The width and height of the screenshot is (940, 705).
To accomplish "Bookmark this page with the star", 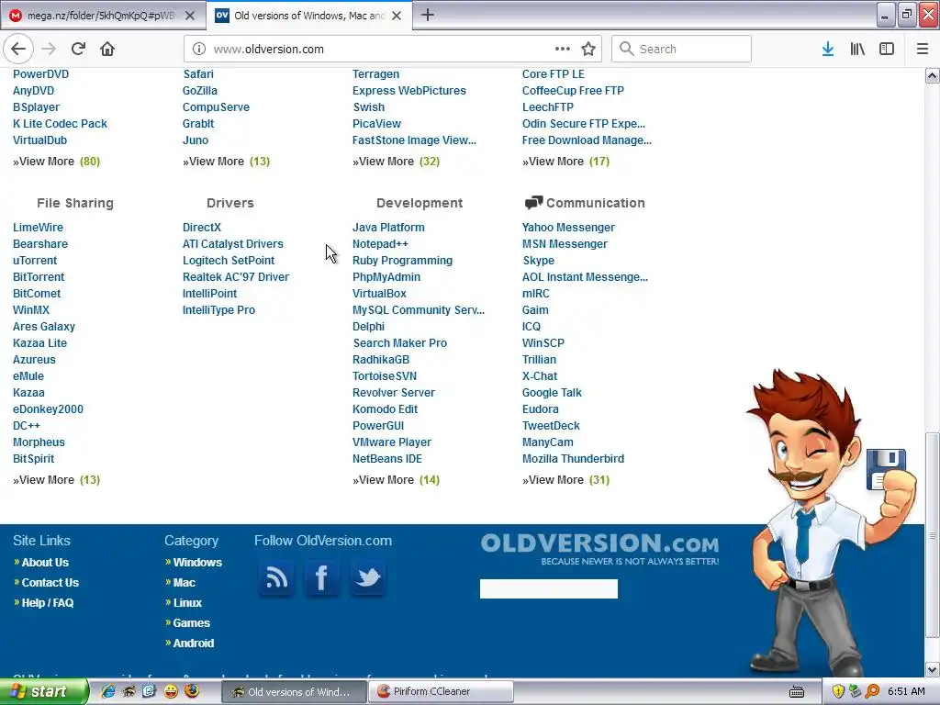I will (x=588, y=50).
